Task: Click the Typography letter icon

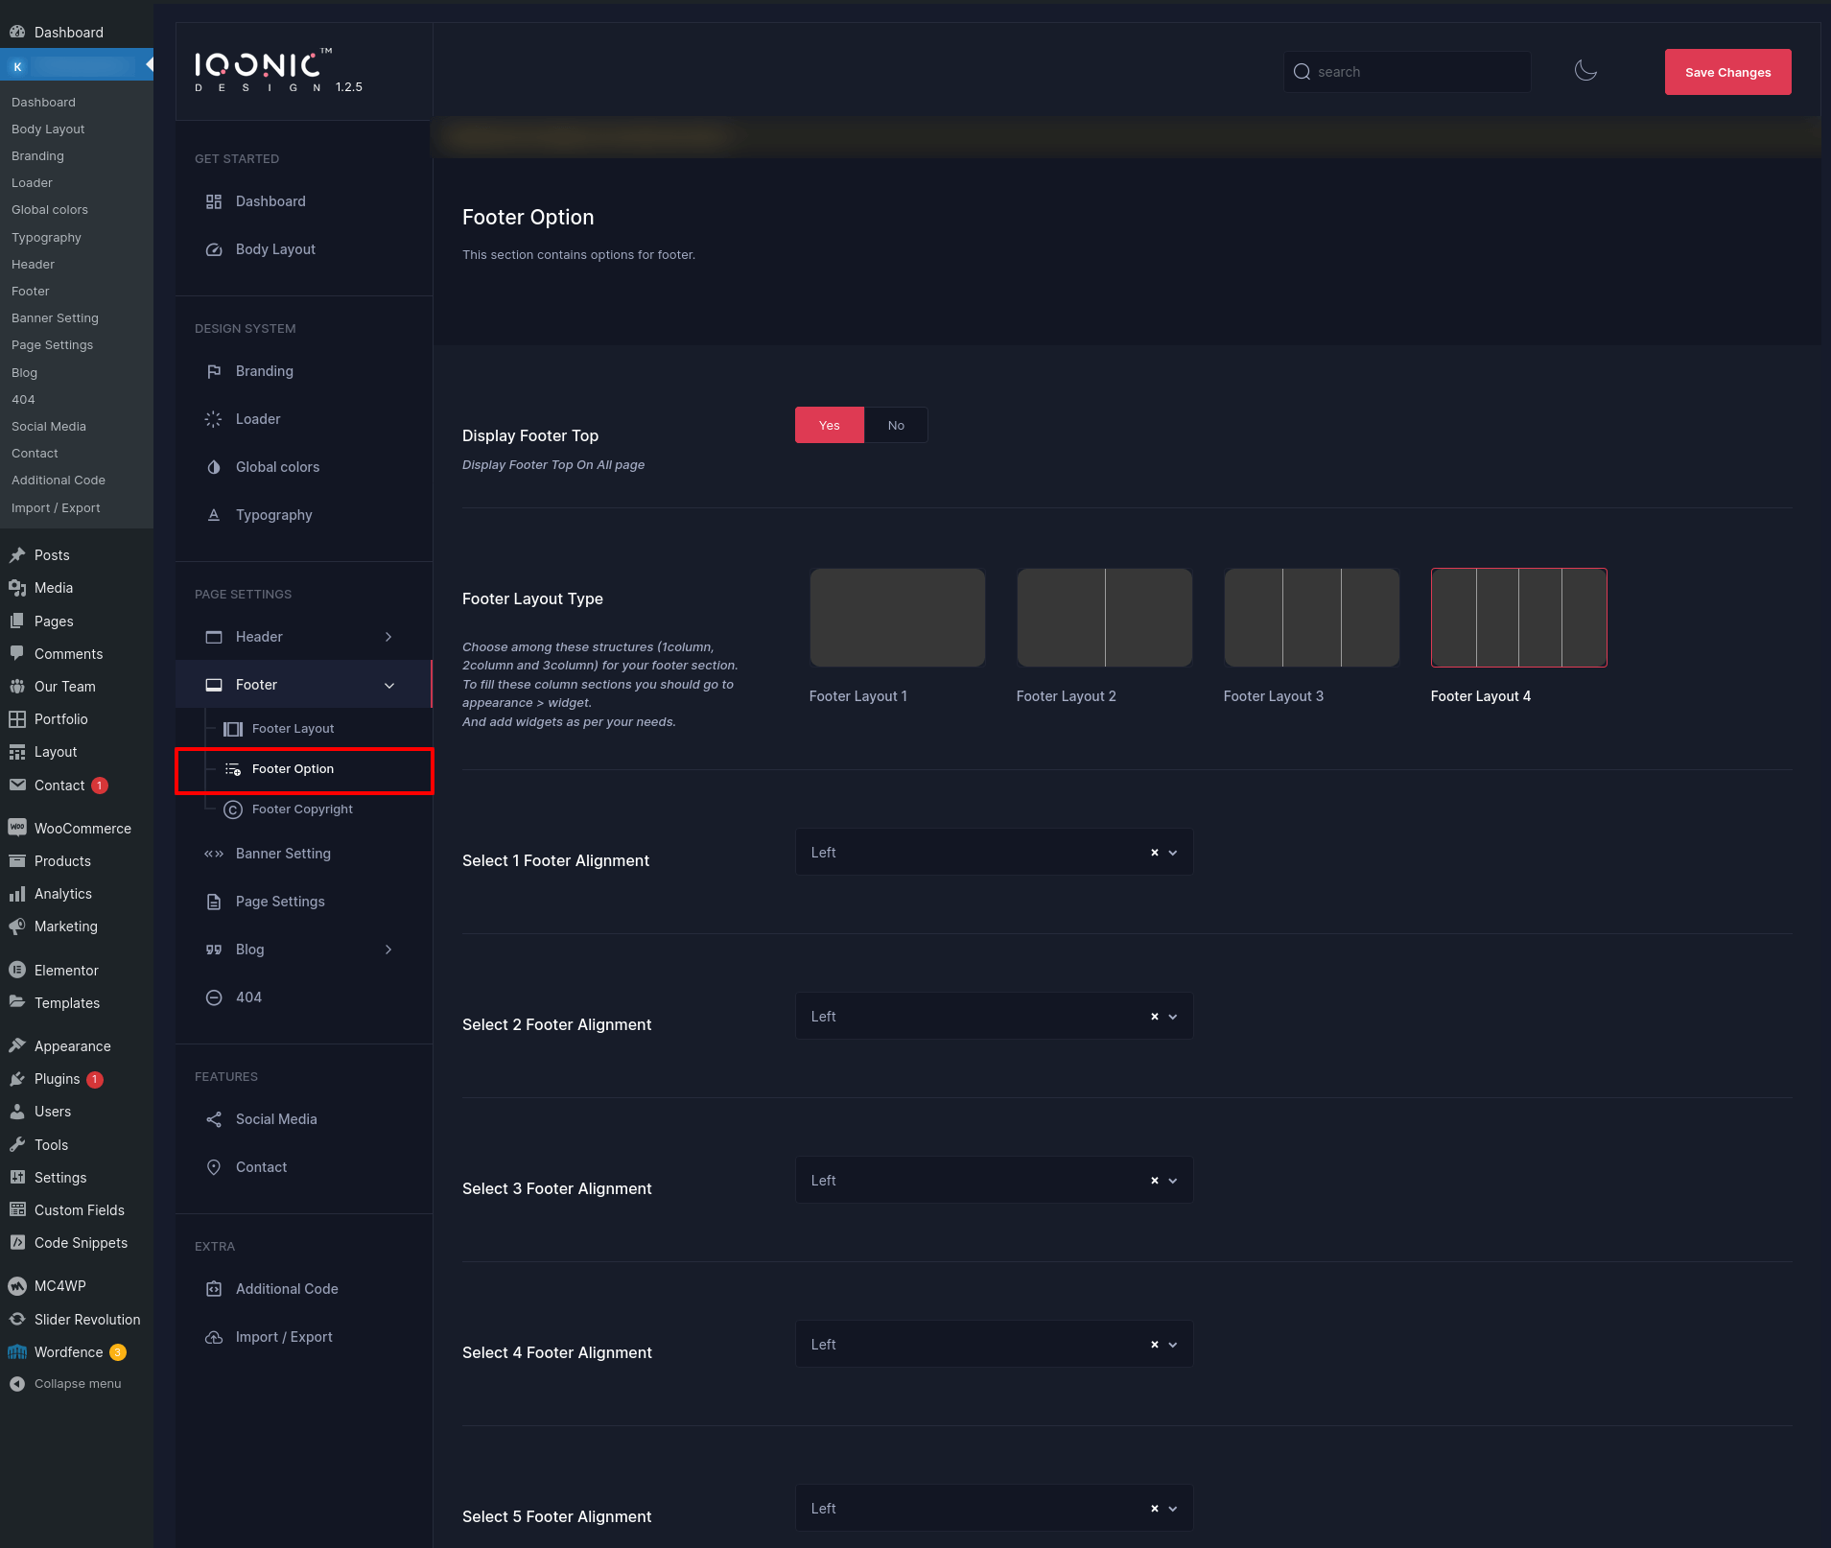Action: coord(214,515)
